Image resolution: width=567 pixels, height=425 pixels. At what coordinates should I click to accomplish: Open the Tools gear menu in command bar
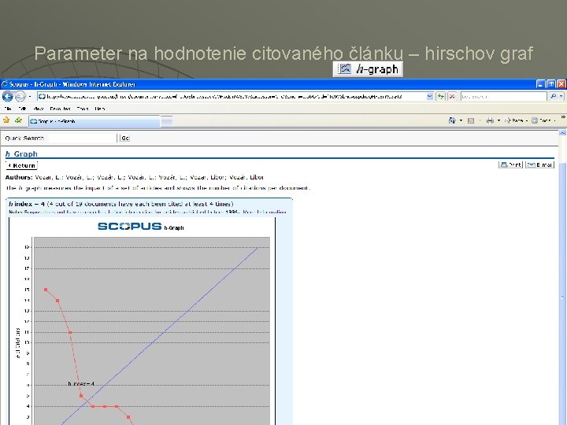coord(543,120)
